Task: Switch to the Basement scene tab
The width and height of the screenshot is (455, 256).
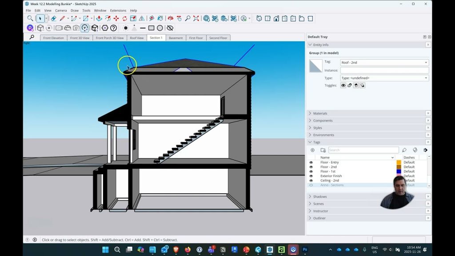Action: tap(176, 38)
